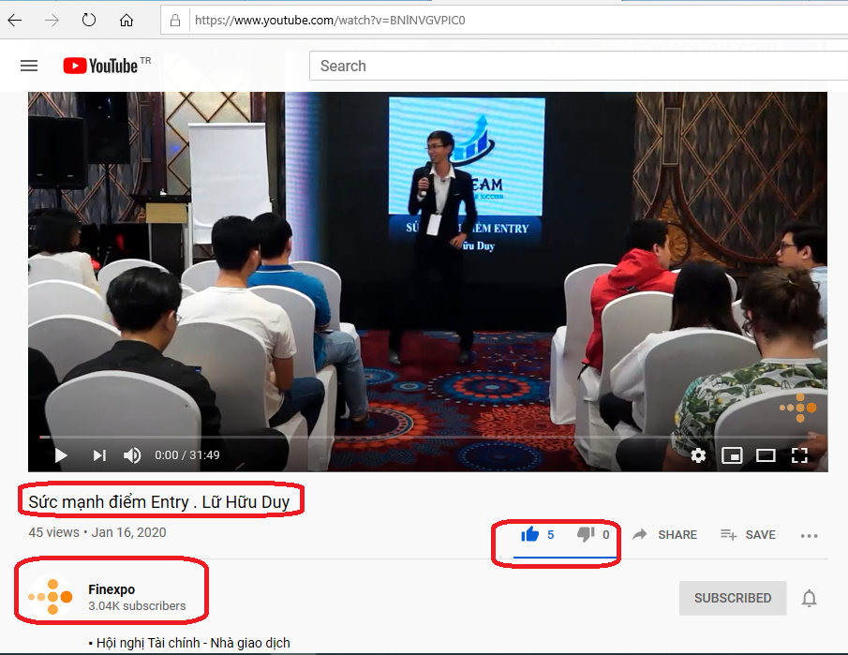Open video settings gear

coord(698,455)
